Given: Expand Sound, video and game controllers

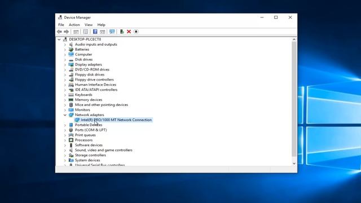Looking at the screenshot, I should (65, 150).
